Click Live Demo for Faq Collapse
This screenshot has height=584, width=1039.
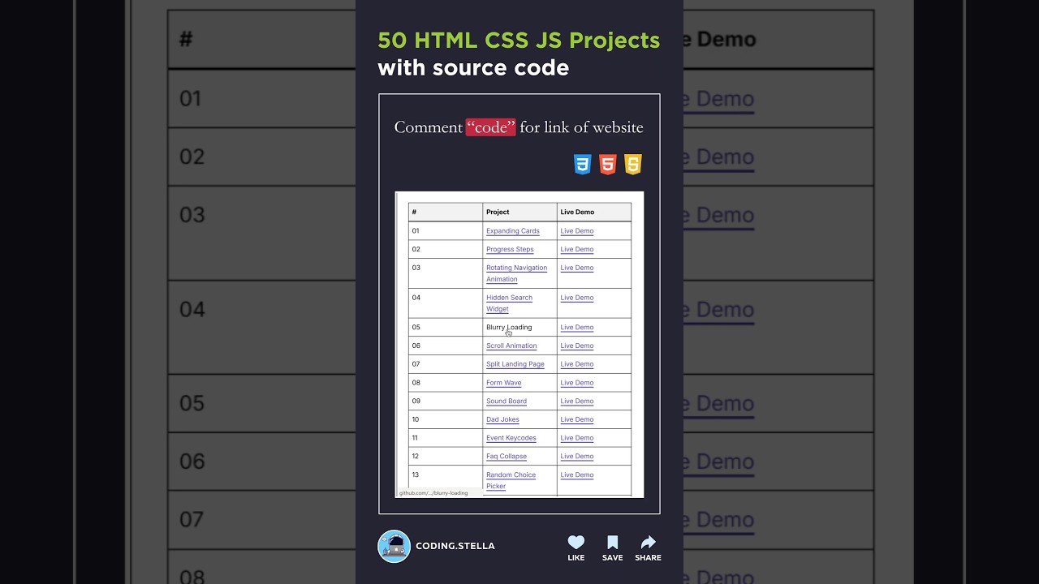(x=577, y=457)
